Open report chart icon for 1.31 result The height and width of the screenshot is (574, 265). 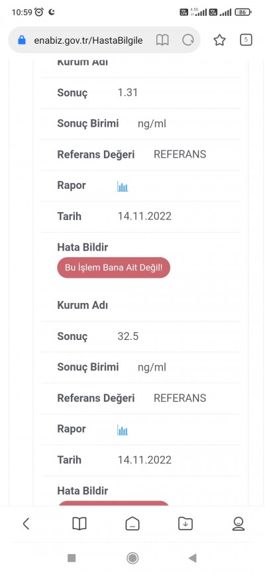(x=123, y=186)
